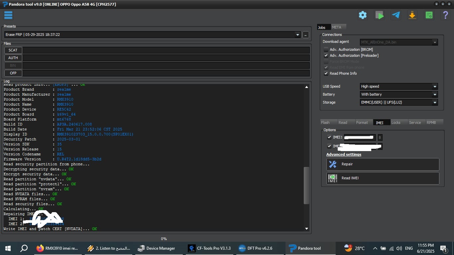Open Windows Start menu
The image size is (454, 255).
(8, 248)
